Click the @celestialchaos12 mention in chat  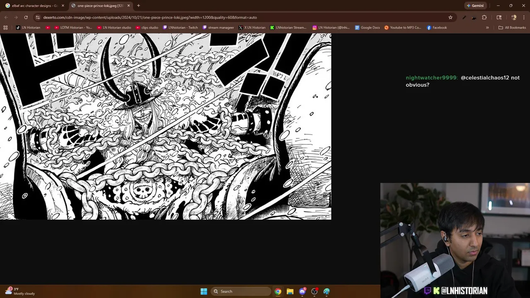485,78
